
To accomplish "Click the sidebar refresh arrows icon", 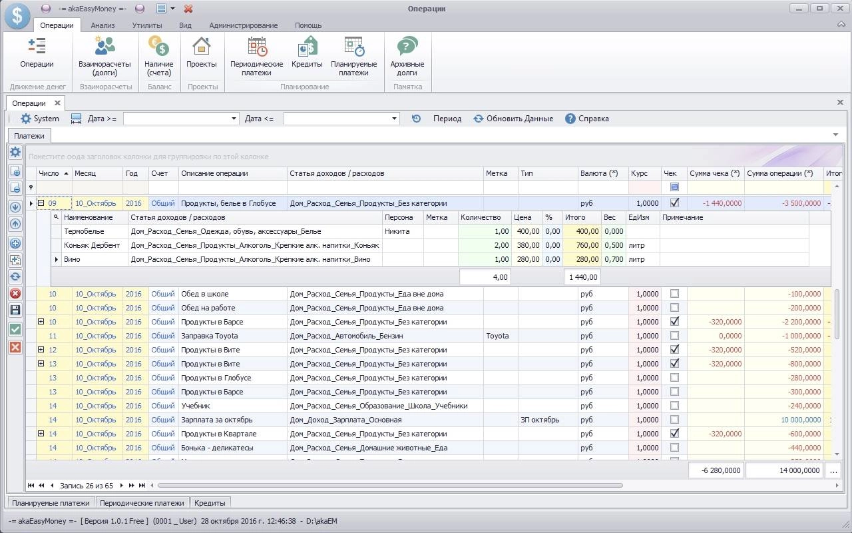I will pyautogui.click(x=15, y=276).
